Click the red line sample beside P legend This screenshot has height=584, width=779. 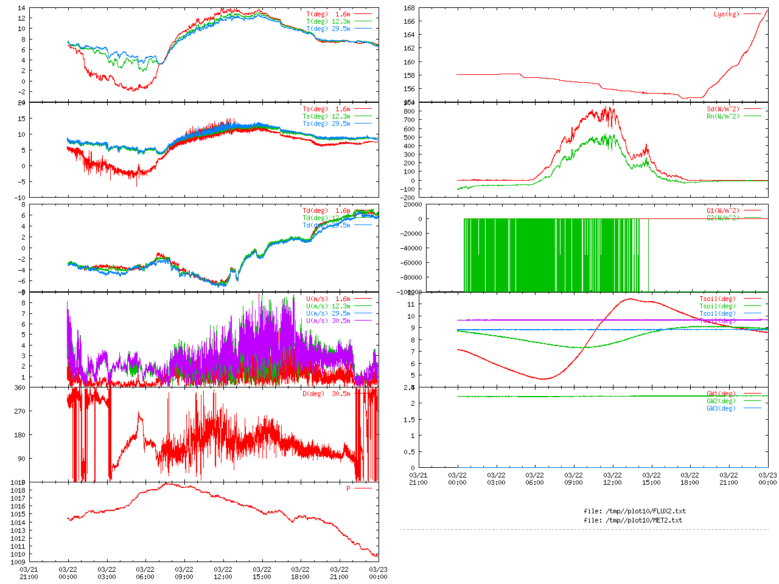click(363, 489)
